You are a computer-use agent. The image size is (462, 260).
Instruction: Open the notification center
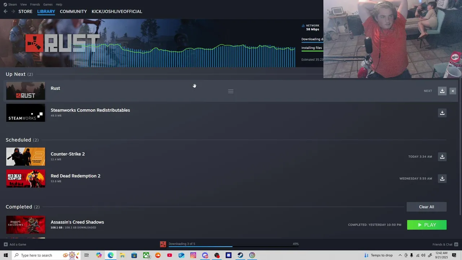(454, 255)
